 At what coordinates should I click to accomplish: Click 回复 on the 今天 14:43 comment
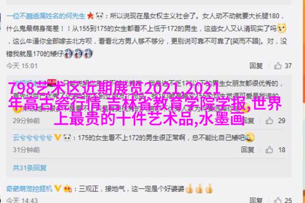tap(256, 200)
